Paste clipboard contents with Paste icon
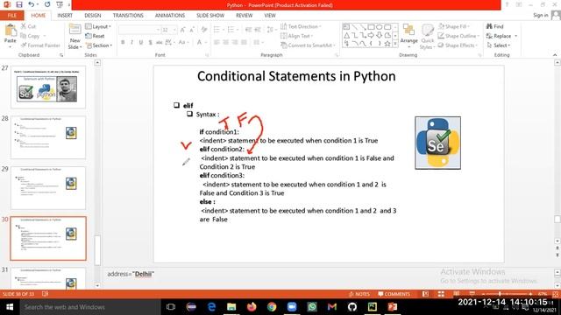 10,31
